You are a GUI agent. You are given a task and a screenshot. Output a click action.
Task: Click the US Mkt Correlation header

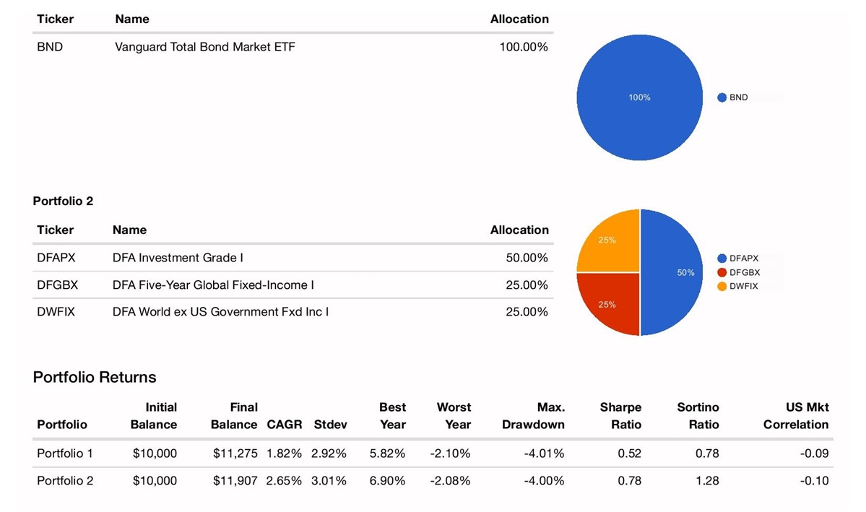(796, 416)
